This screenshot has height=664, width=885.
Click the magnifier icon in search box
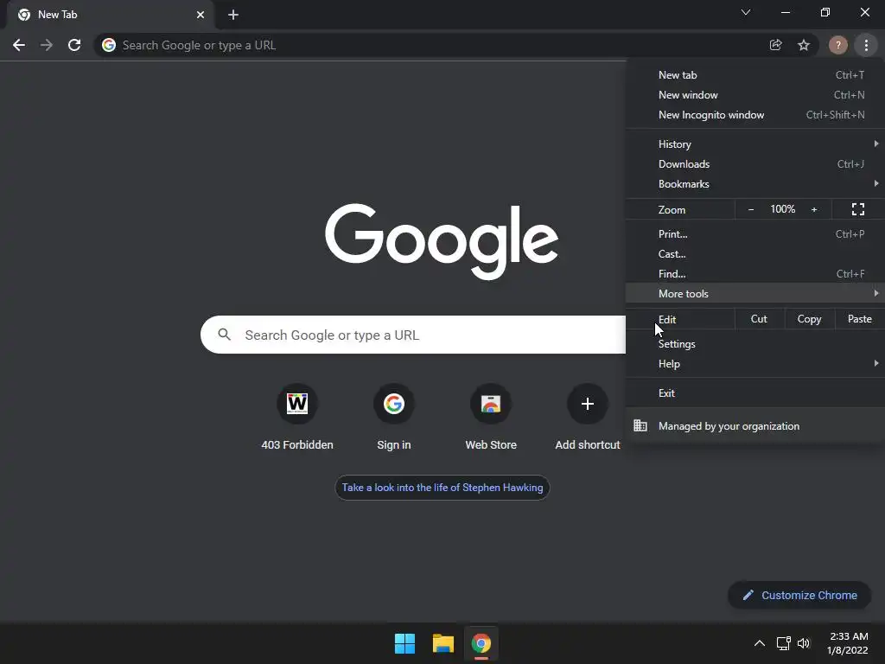(224, 335)
